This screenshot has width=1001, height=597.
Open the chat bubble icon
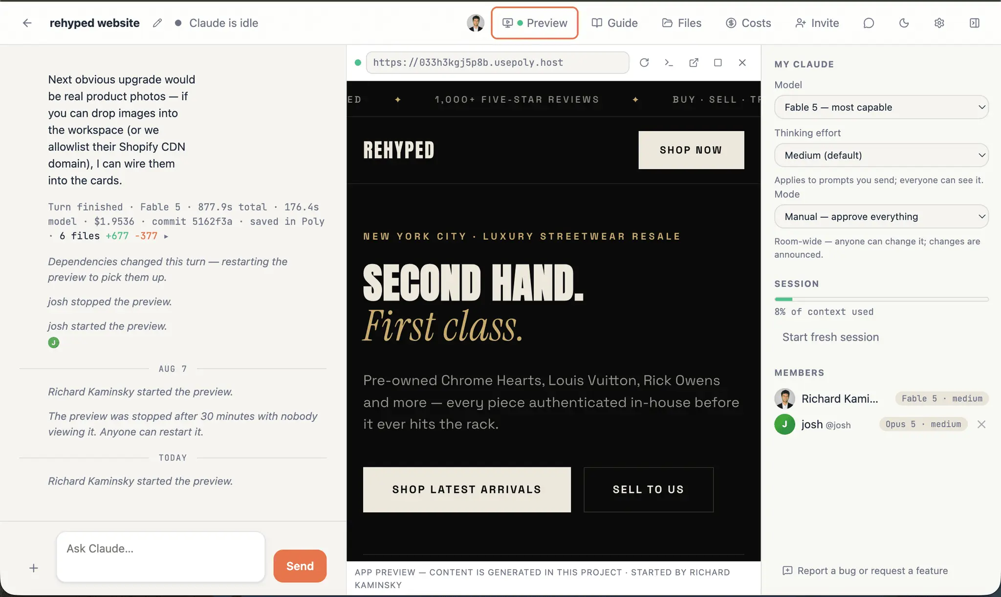click(x=869, y=23)
